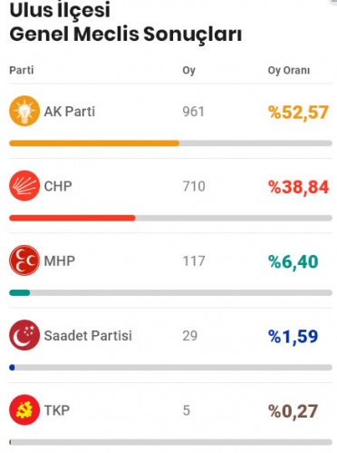
Task: Click the Oy column header
Action: 188,71
